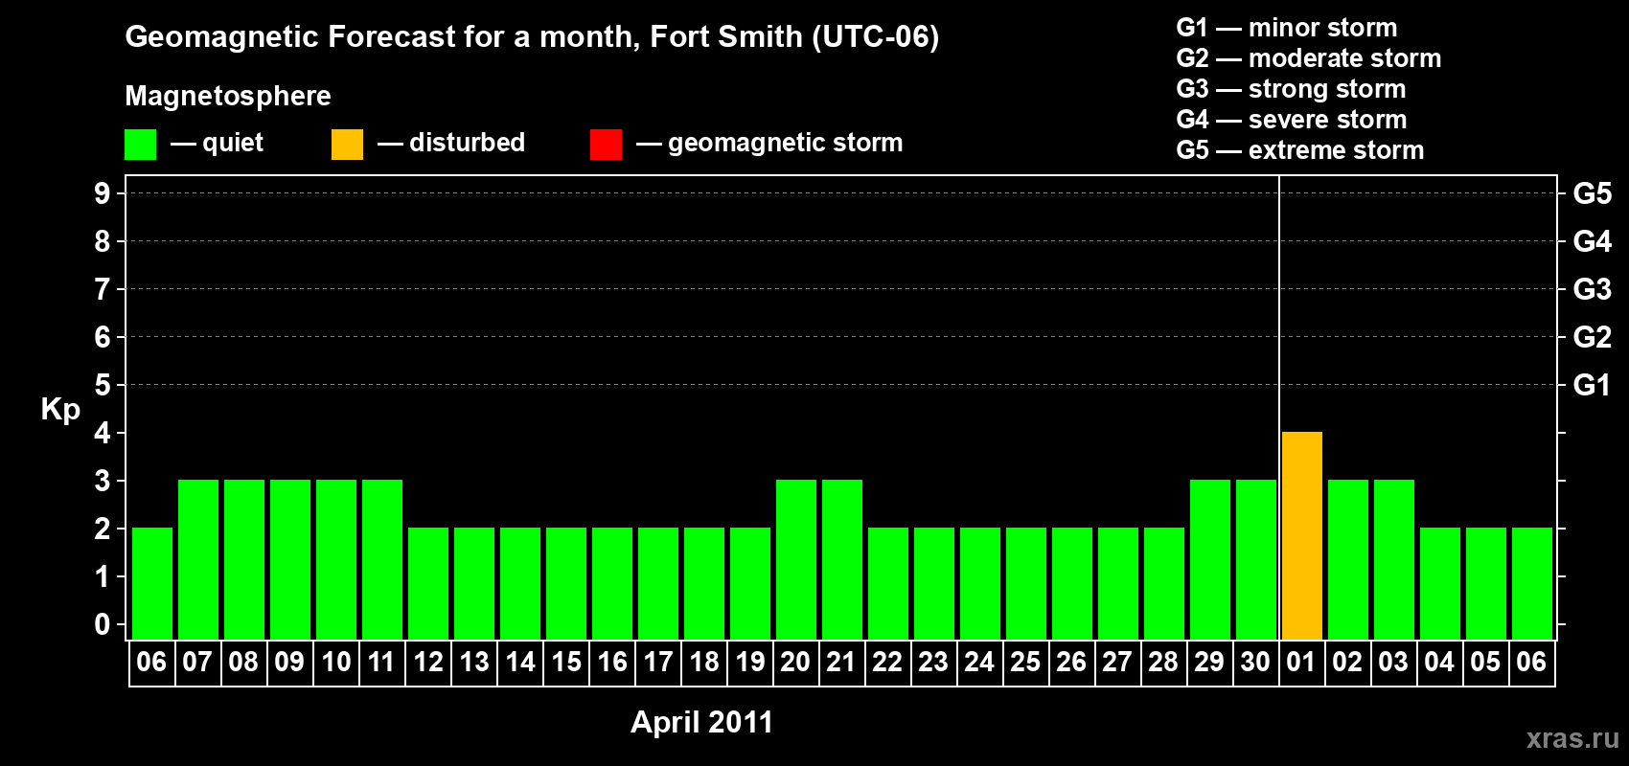1629x766 pixels.
Task: Click the green bar for date 25
Action: click(x=1026, y=583)
